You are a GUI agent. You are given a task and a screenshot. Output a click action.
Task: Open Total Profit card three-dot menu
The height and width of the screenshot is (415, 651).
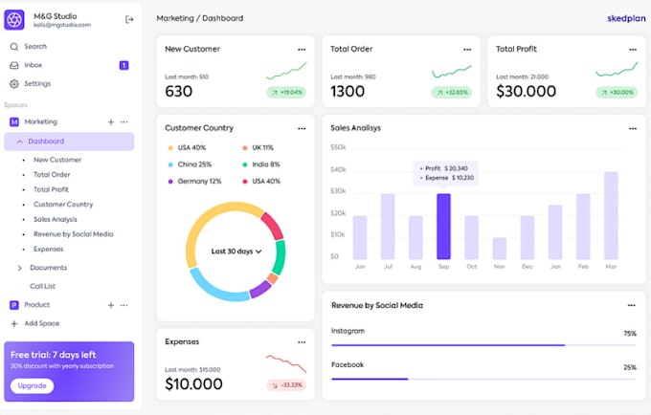point(632,50)
